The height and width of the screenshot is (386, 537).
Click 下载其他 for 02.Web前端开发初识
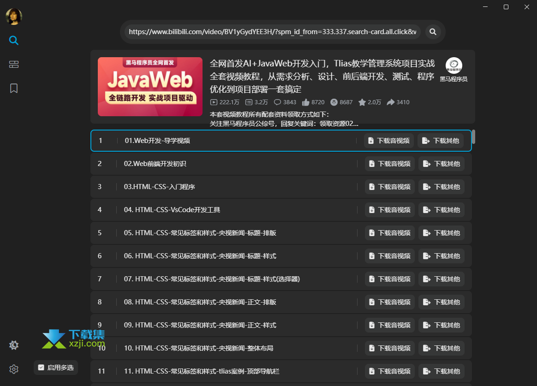click(442, 164)
